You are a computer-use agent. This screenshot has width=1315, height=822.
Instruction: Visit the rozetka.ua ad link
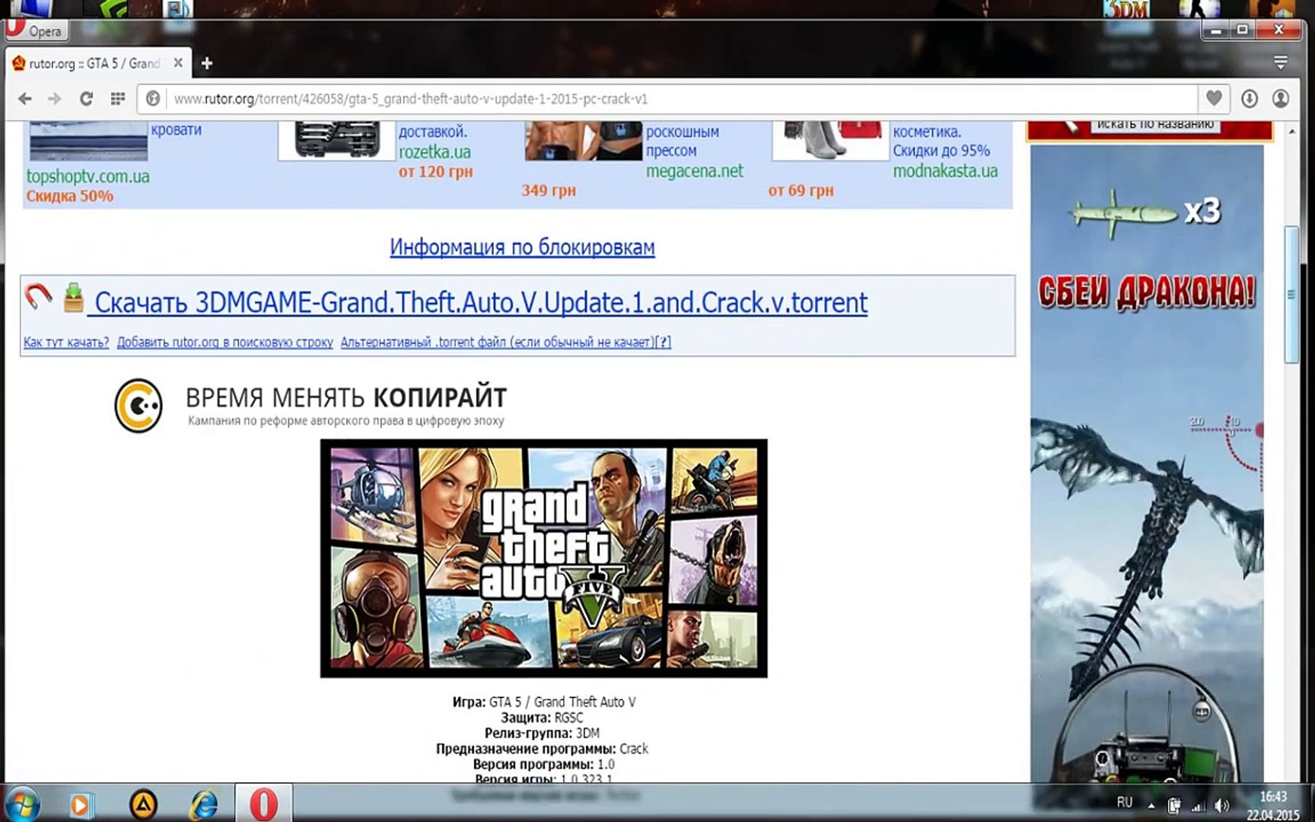[x=435, y=152]
